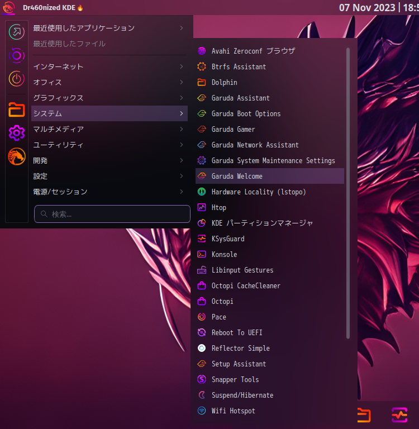Expand the 設定 category chevron
The image size is (419, 429).
[x=182, y=176]
